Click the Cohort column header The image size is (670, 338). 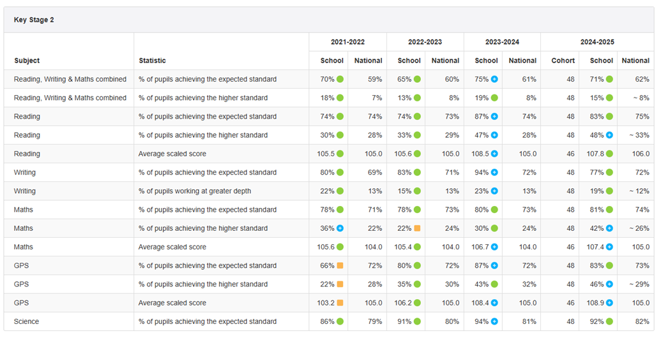pyautogui.click(x=563, y=61)
